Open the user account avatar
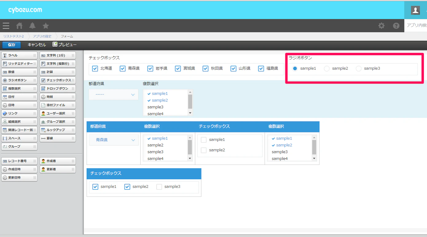The image size is (427, 237). click(x=416, y=10)
